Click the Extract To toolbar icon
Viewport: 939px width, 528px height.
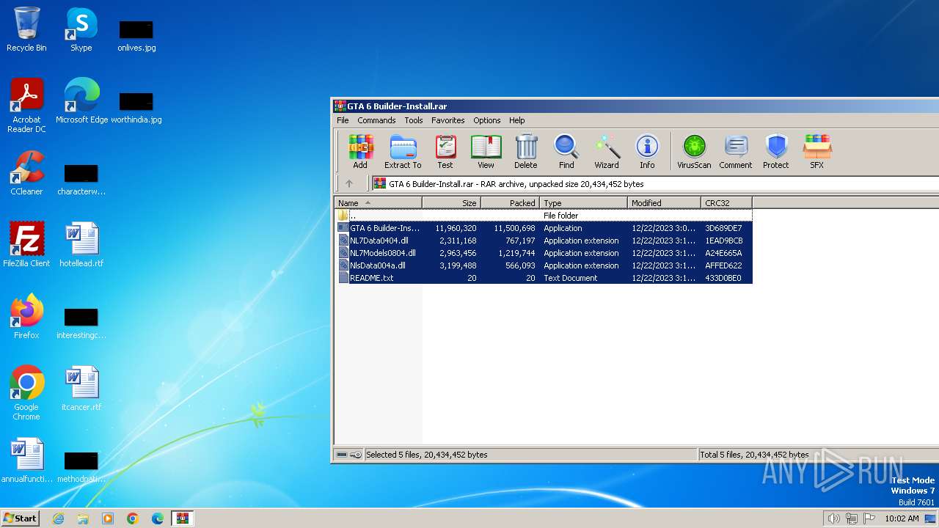pos(403,152)
